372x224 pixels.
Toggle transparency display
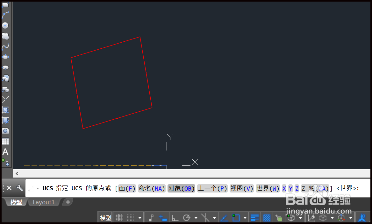click(x=267, y=218)
